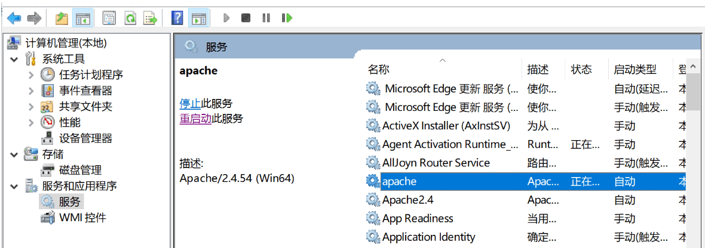Click the Restart Service toolbar icon
The height and width of the screenshot is (248, 705).
pyautogui.click(x=287, y=18)
